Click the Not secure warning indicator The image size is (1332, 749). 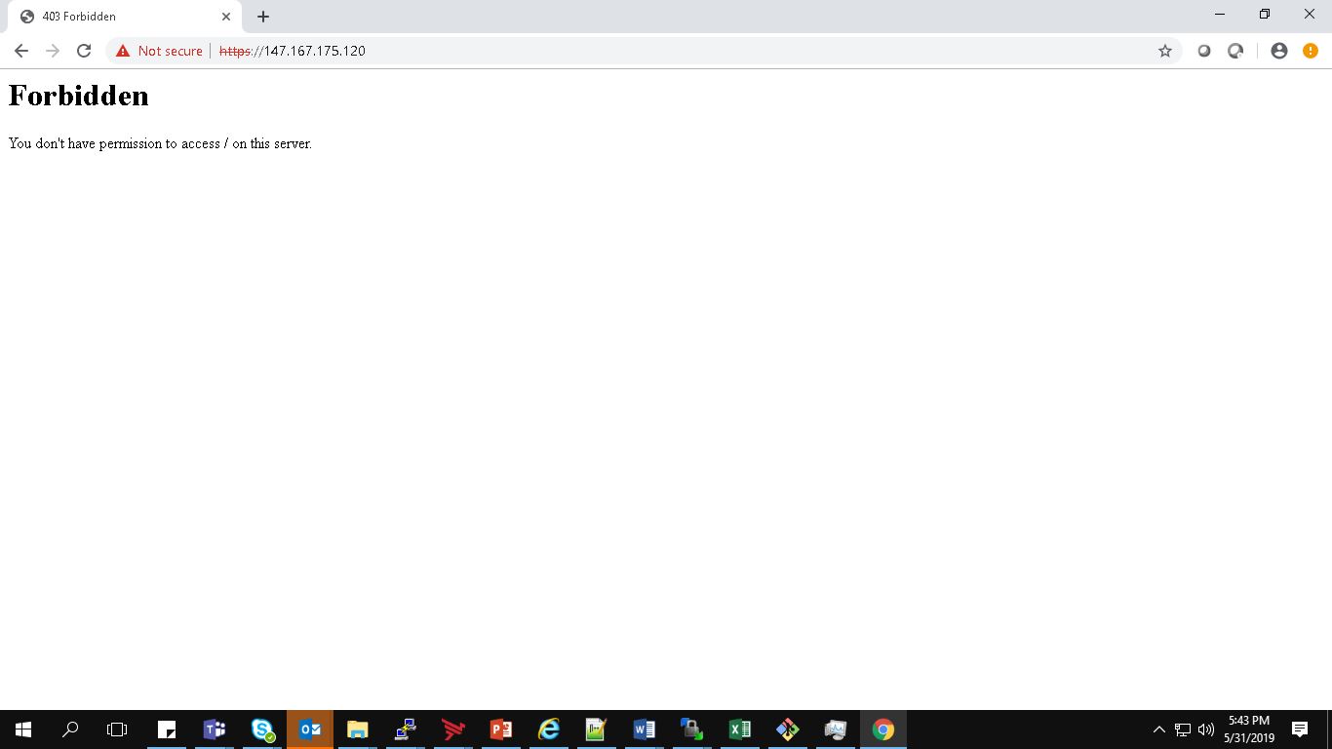coord(159,51)
